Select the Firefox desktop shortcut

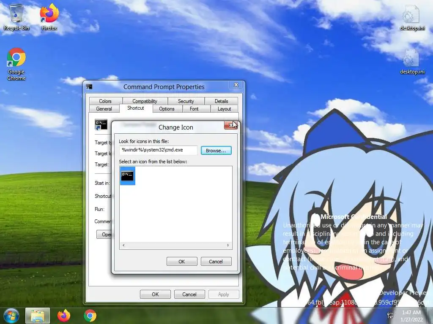click(x=49, y=17)
